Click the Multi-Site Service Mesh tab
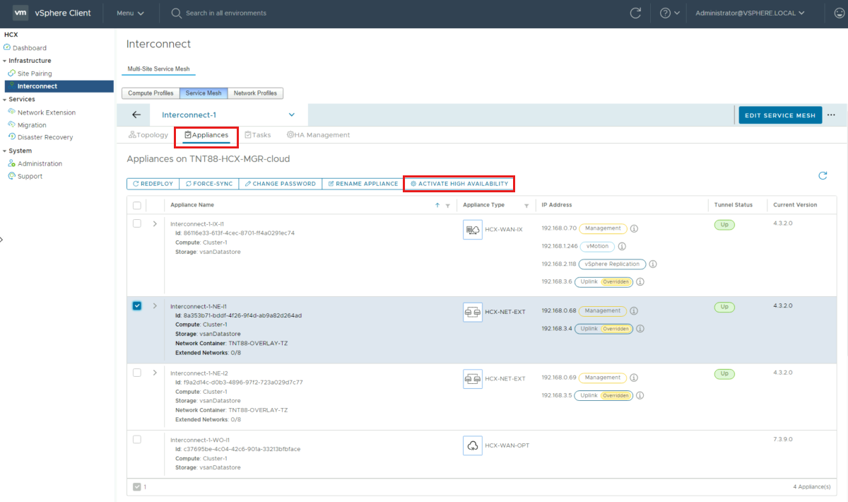 158,69
